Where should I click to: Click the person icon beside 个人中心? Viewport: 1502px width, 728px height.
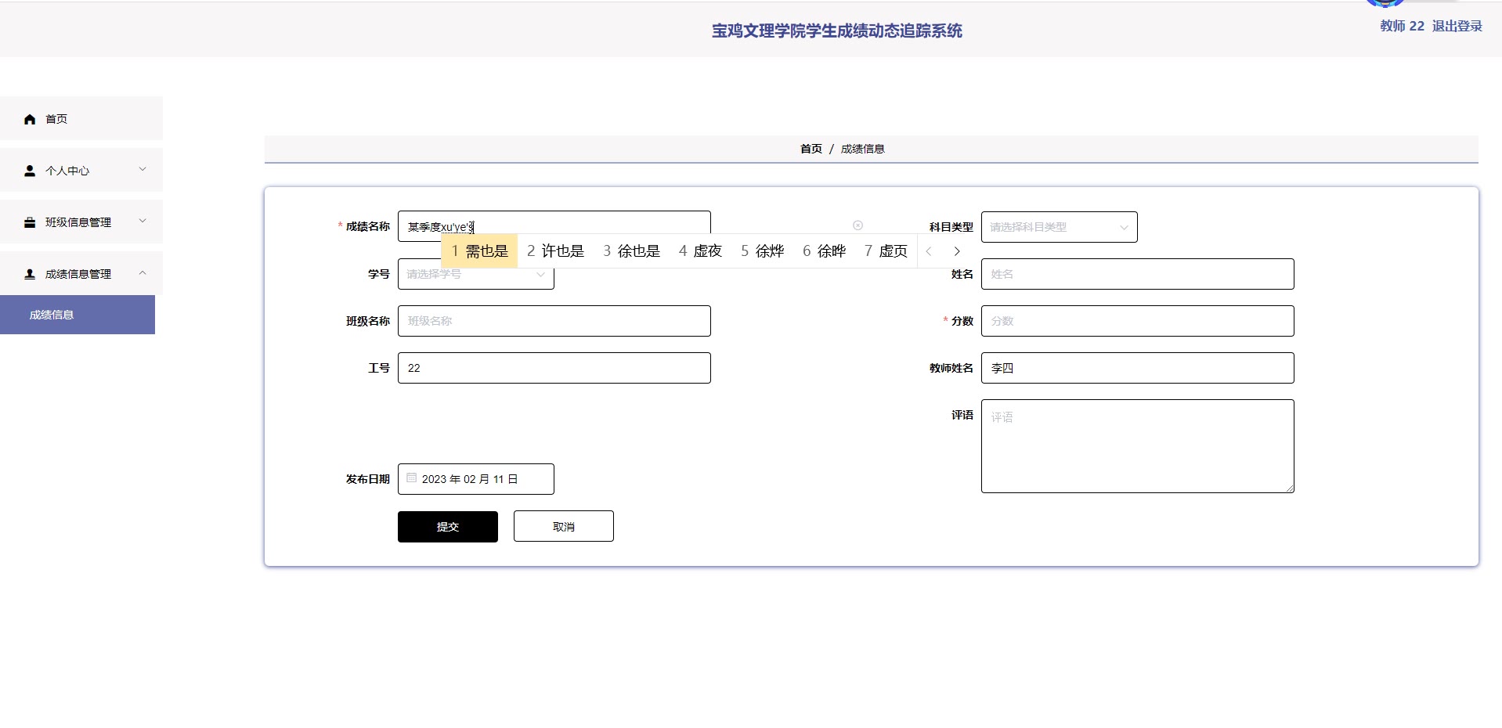[30, 171]
